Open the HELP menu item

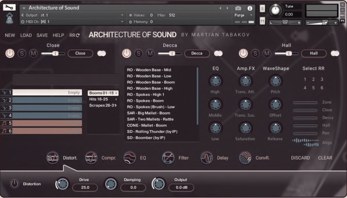pos(58,35)
